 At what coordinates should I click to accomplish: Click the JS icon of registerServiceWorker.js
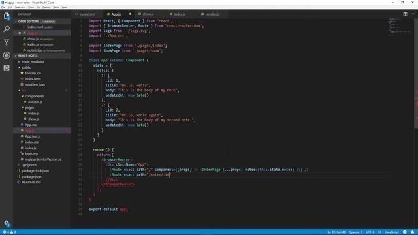(x=22, y=159)
